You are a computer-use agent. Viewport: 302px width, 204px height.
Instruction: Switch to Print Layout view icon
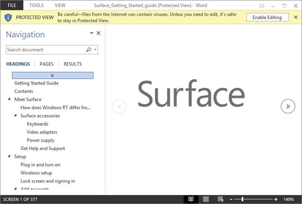point(206,199)
